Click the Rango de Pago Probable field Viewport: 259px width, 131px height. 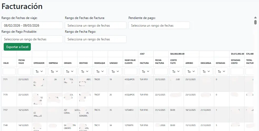tap(32, 39)
